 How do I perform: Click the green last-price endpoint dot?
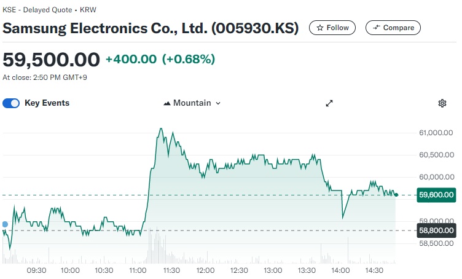tap(396, 195)
